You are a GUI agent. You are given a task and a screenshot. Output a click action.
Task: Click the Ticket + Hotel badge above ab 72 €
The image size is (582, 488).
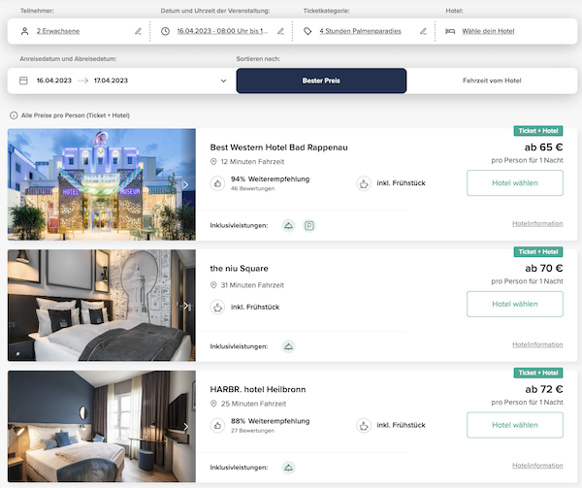[x=538, y=373]
